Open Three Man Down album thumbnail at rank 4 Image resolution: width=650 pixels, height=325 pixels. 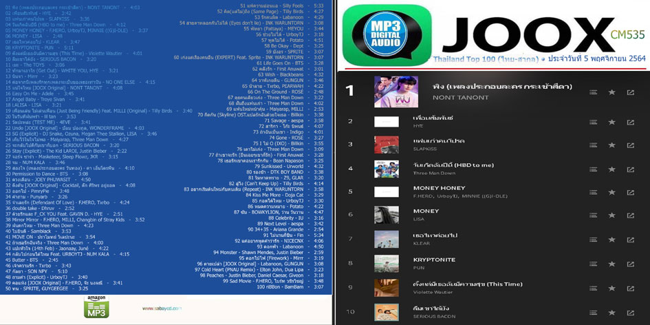387,169
